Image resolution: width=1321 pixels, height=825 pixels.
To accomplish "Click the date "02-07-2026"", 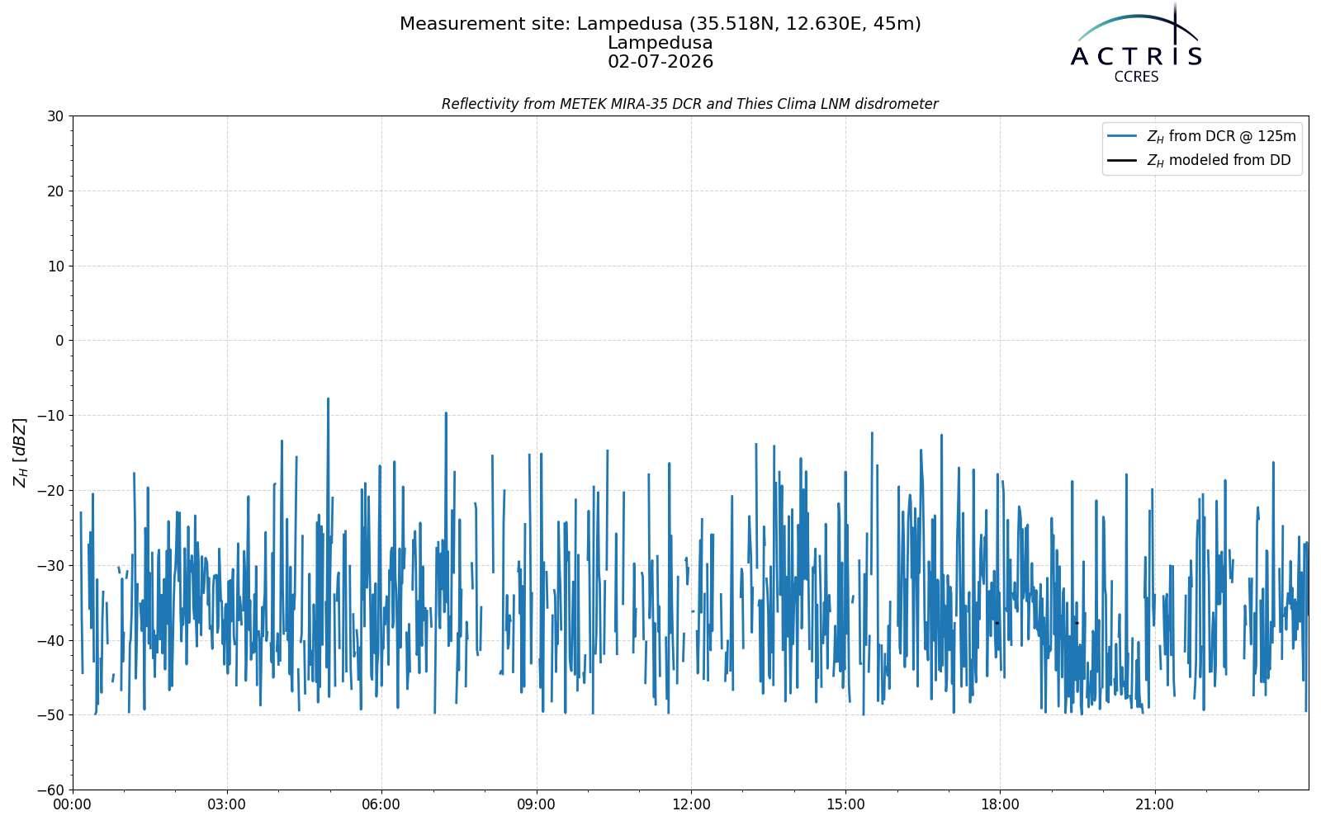I will pyautogui.click(x=660, y=62).
